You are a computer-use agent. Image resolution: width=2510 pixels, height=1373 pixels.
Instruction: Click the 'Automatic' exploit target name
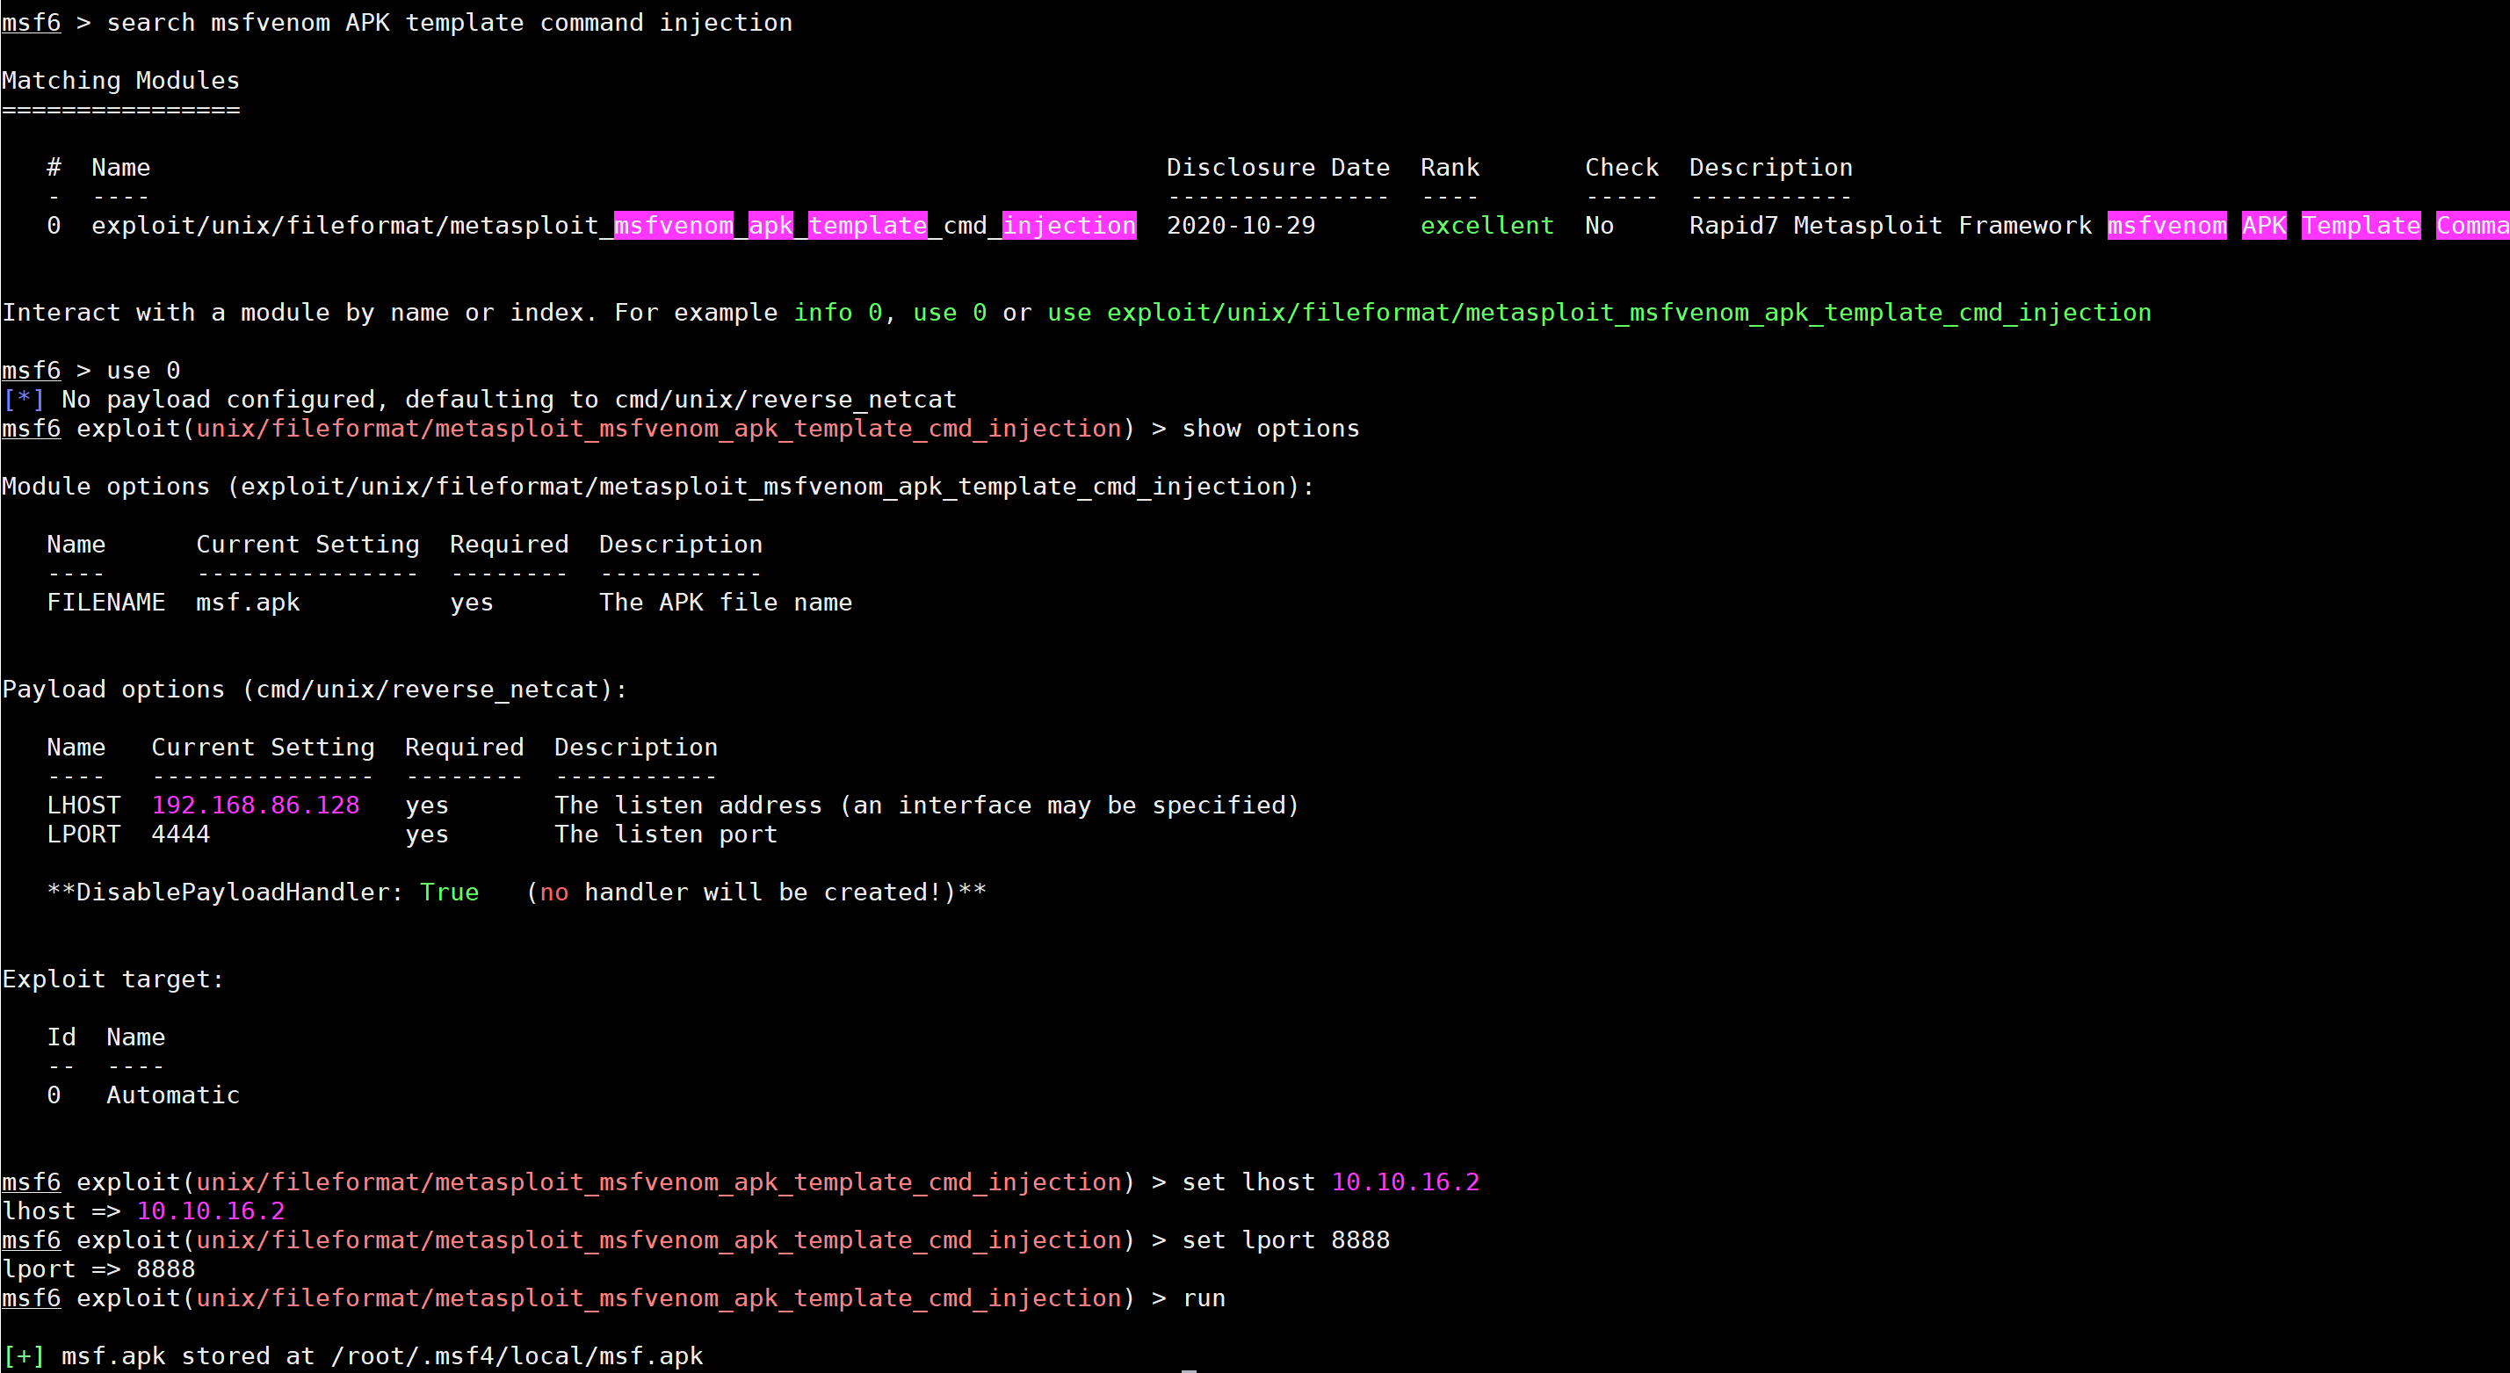172,1095
